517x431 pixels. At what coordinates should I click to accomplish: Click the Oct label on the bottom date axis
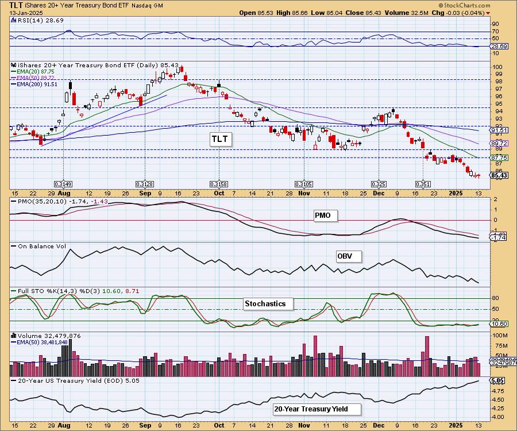click(x=219, y=425)
